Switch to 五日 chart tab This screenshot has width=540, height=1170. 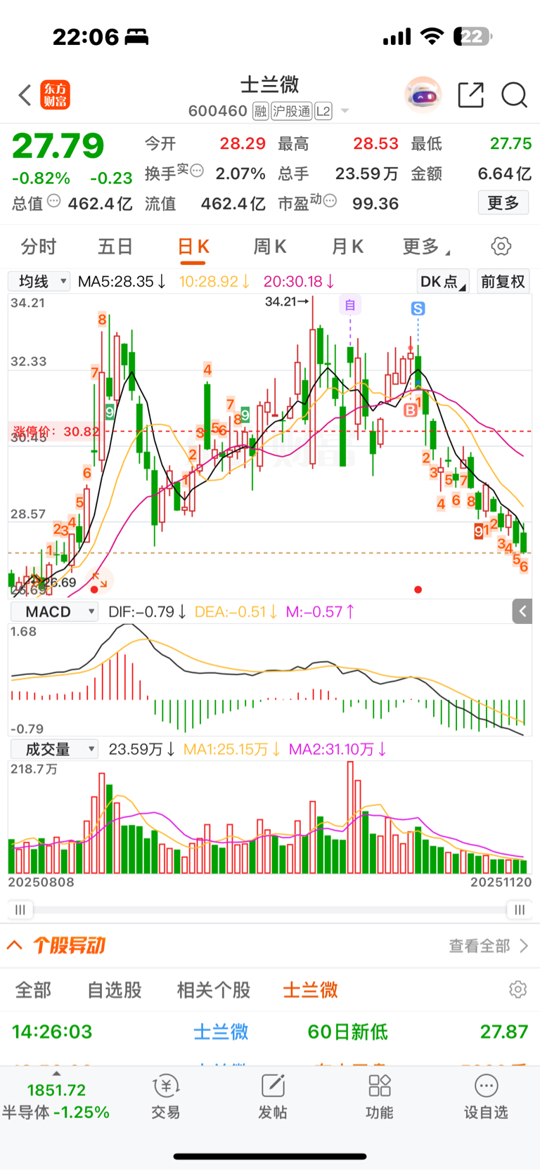(x=115, y=247)
